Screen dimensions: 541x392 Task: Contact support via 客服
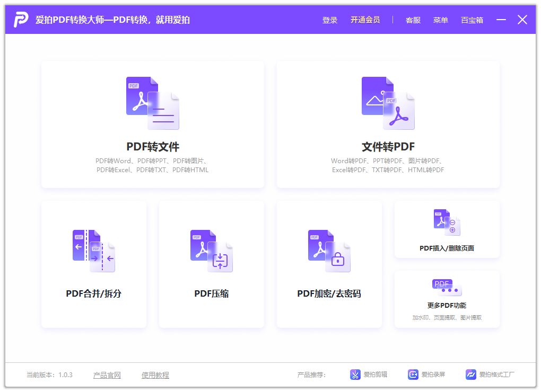tap(413, 20)
